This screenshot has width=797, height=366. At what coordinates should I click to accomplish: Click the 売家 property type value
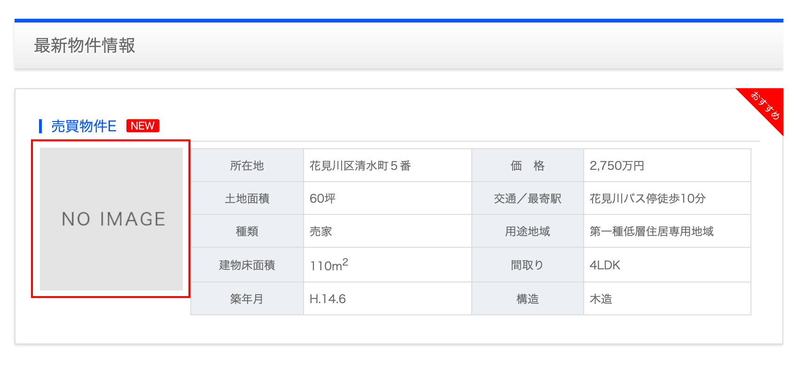point(321,231)
